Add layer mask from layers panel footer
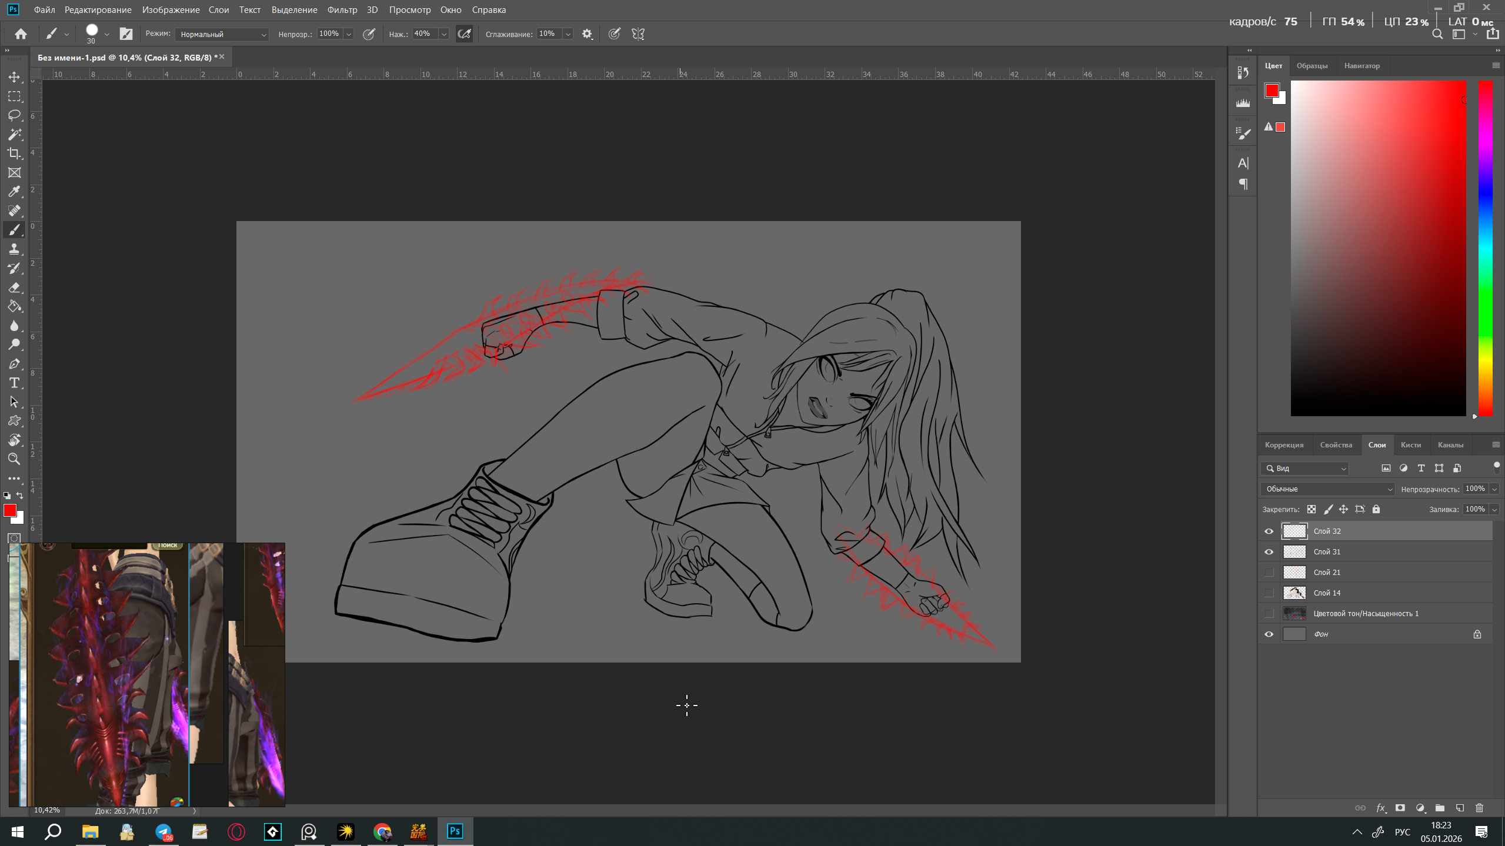Viewport: 1505px width, 846px height. tap(1400, 808)
